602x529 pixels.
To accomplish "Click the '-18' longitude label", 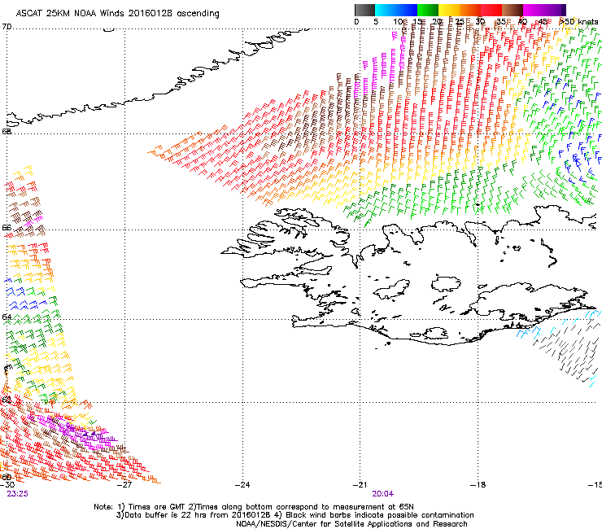I will point(478,484).
